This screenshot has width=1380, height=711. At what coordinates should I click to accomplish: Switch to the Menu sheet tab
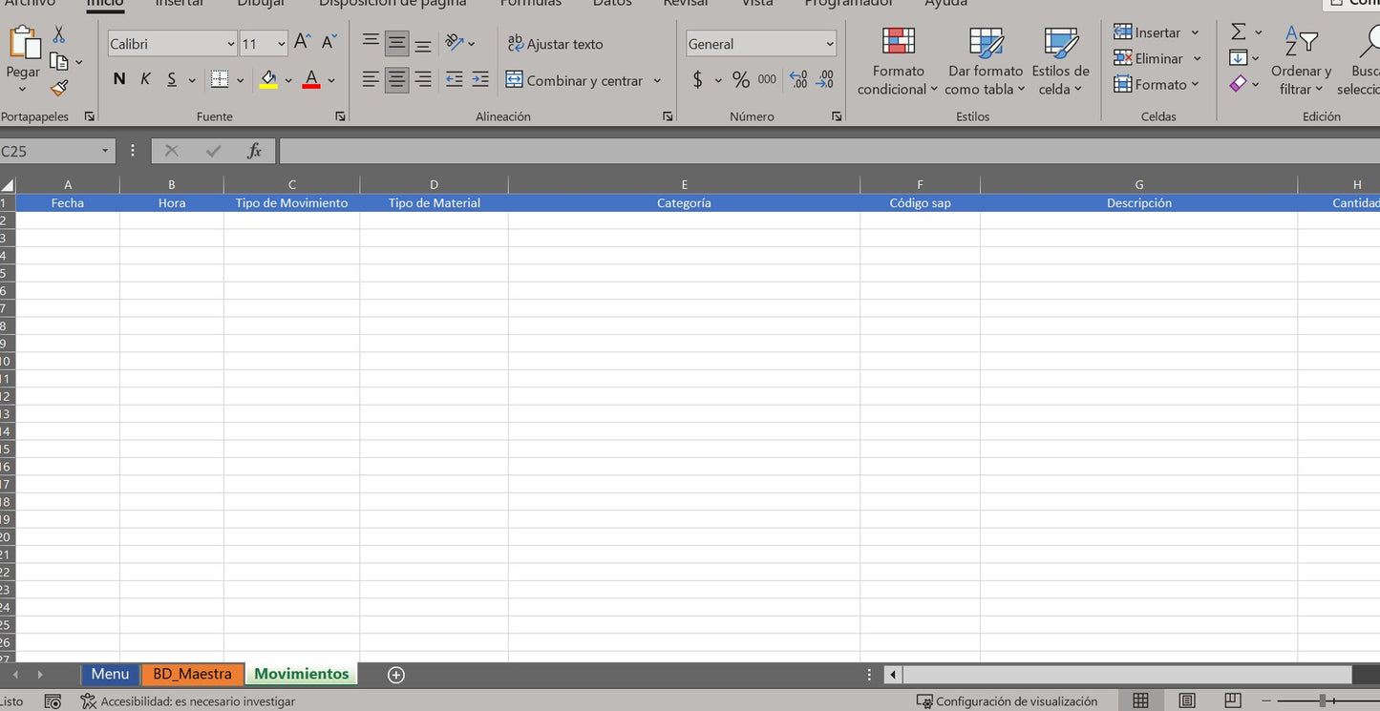[110, 674]
